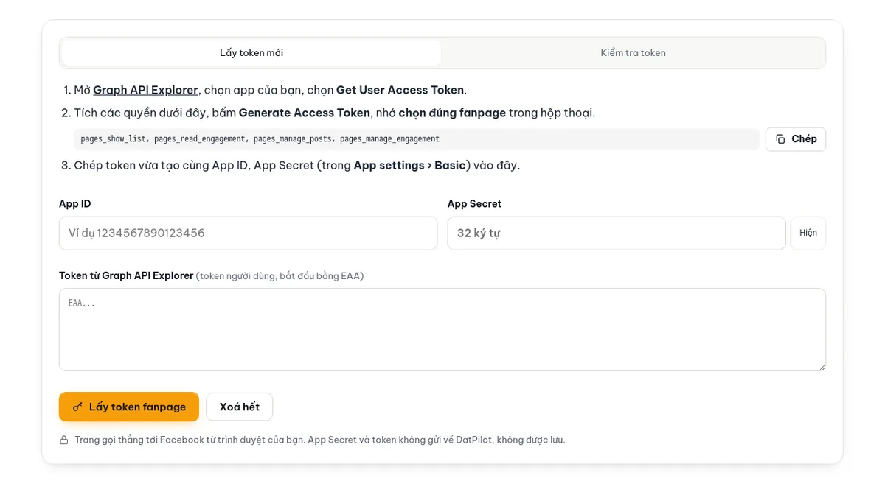The image size is (885, 492).
Task: Click the App ID label
Action: tap(75, 203)
